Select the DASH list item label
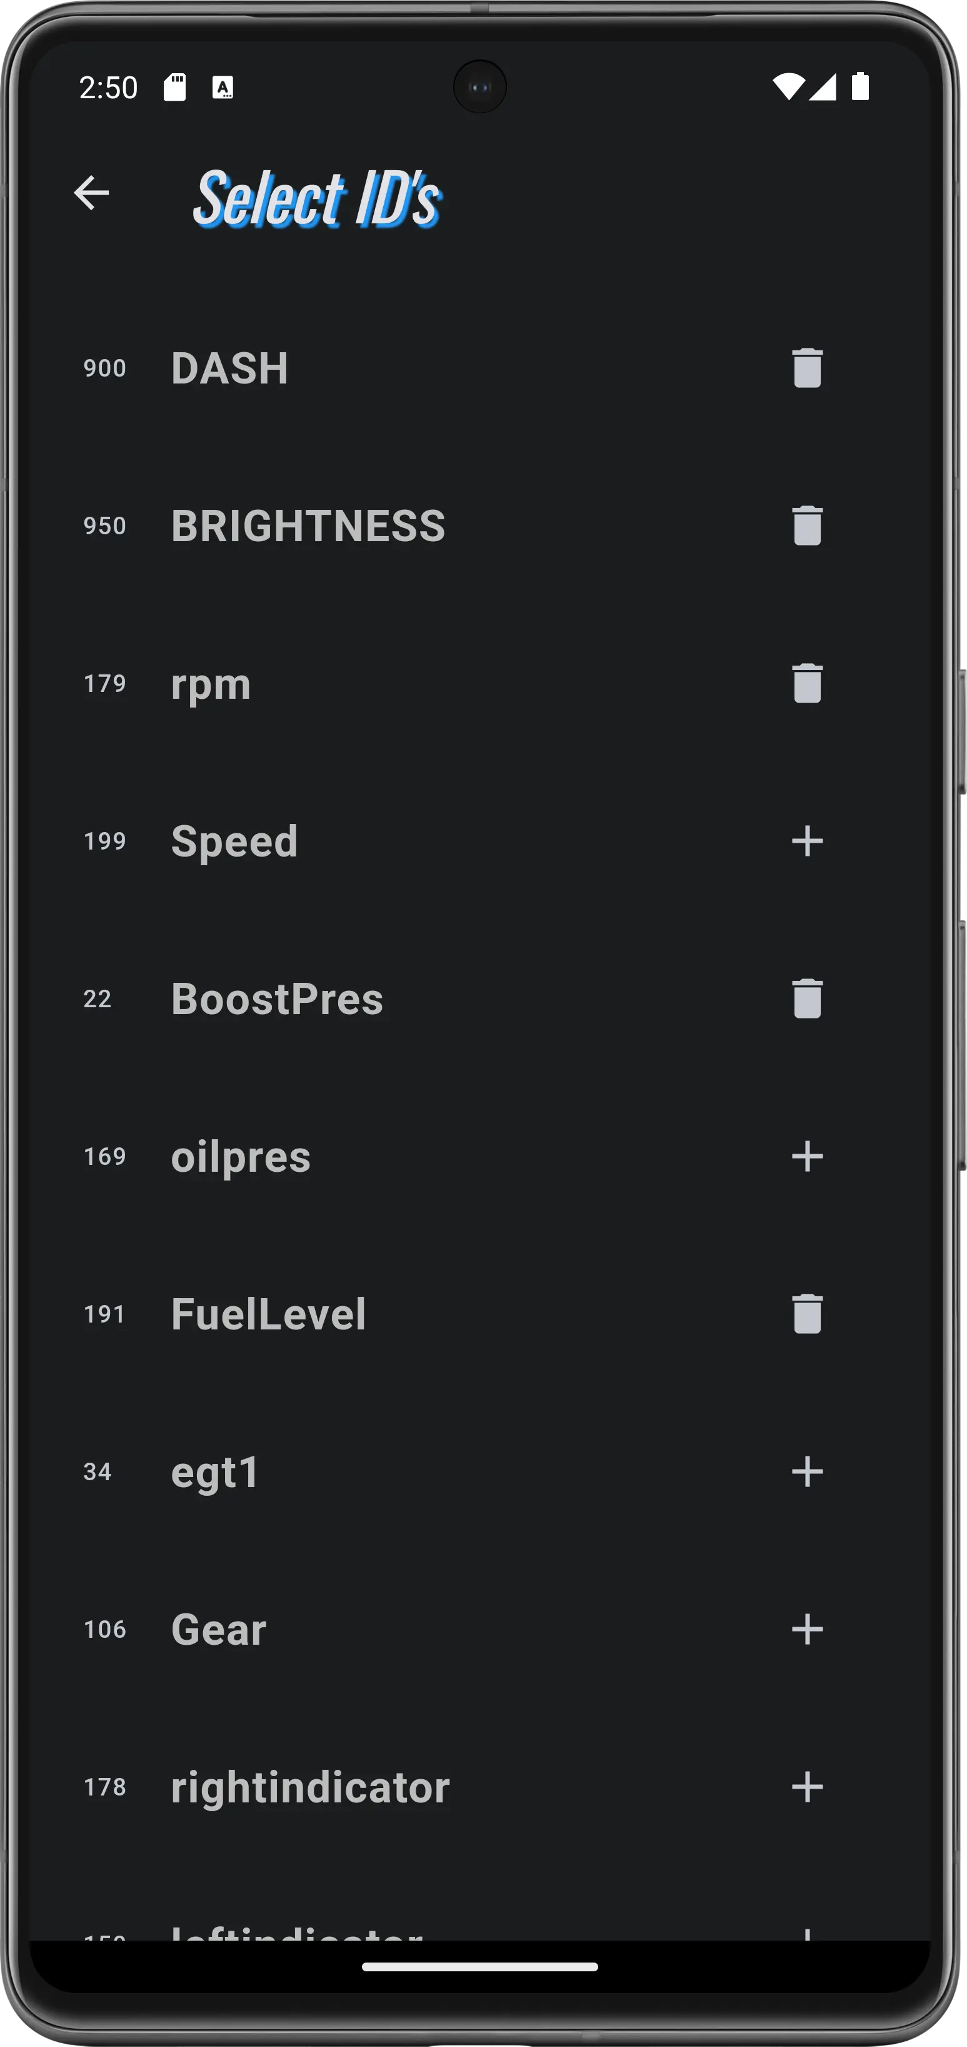The image size is (967, 2047). 229,368
